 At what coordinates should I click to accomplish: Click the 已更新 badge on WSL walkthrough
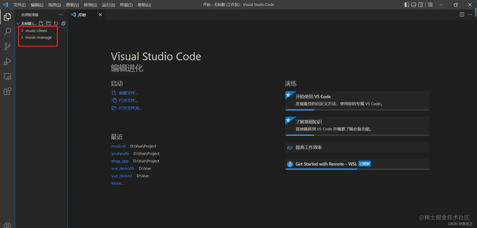[364, 164]
